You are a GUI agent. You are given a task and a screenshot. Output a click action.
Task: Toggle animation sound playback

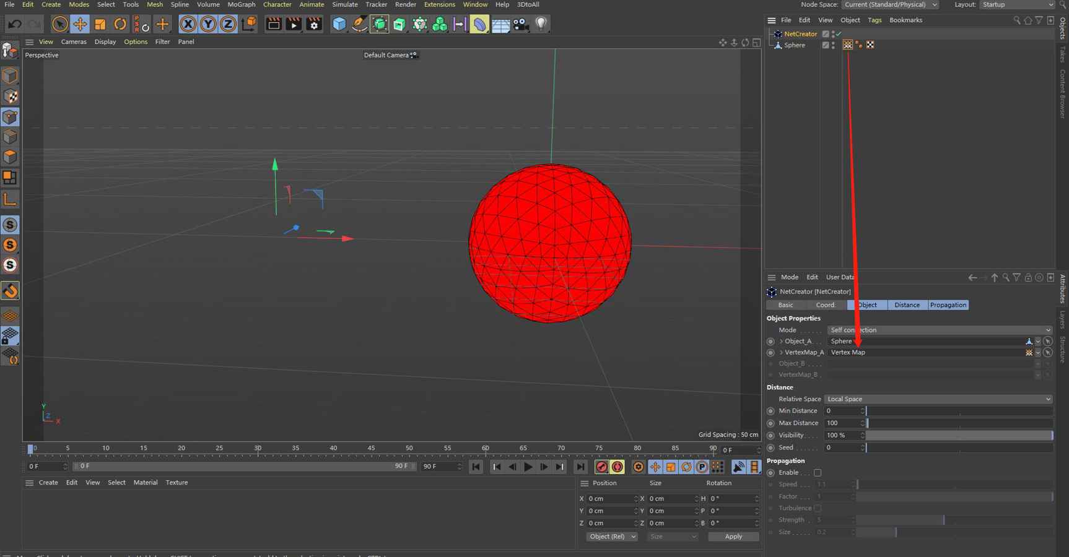point(738,467)
